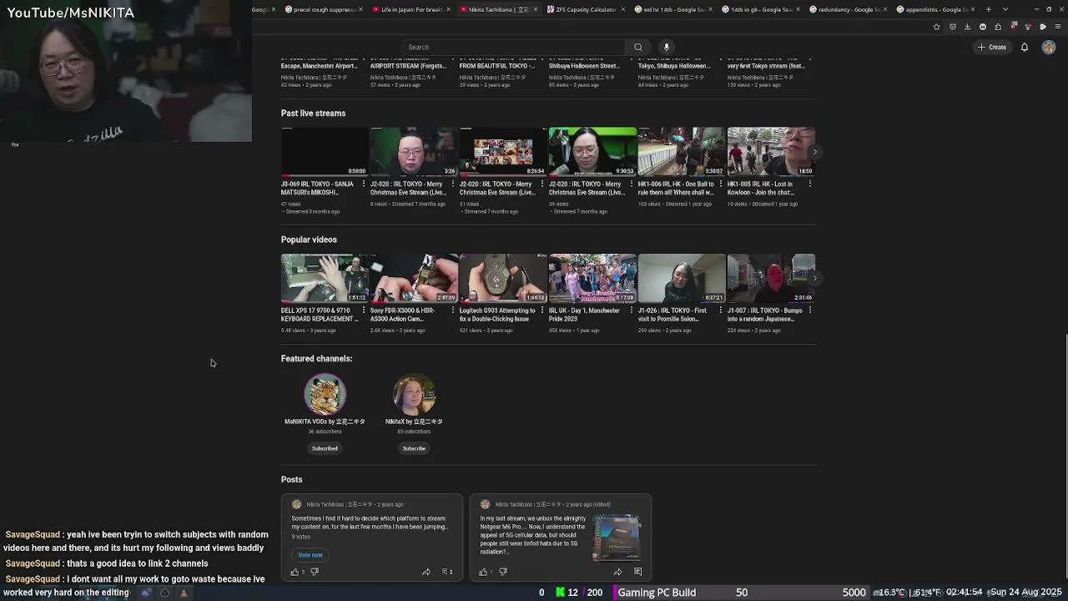Open options menu for HK1-006 stream
The width and height of the screenshot is (1068, 601).
coord(721,184)
